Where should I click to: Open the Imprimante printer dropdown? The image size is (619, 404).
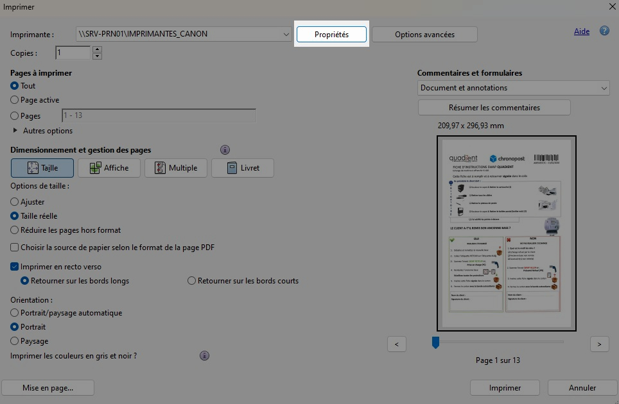tap(183, 34)
